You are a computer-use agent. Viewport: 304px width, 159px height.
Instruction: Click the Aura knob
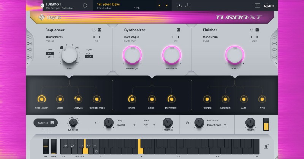(244, 99)
